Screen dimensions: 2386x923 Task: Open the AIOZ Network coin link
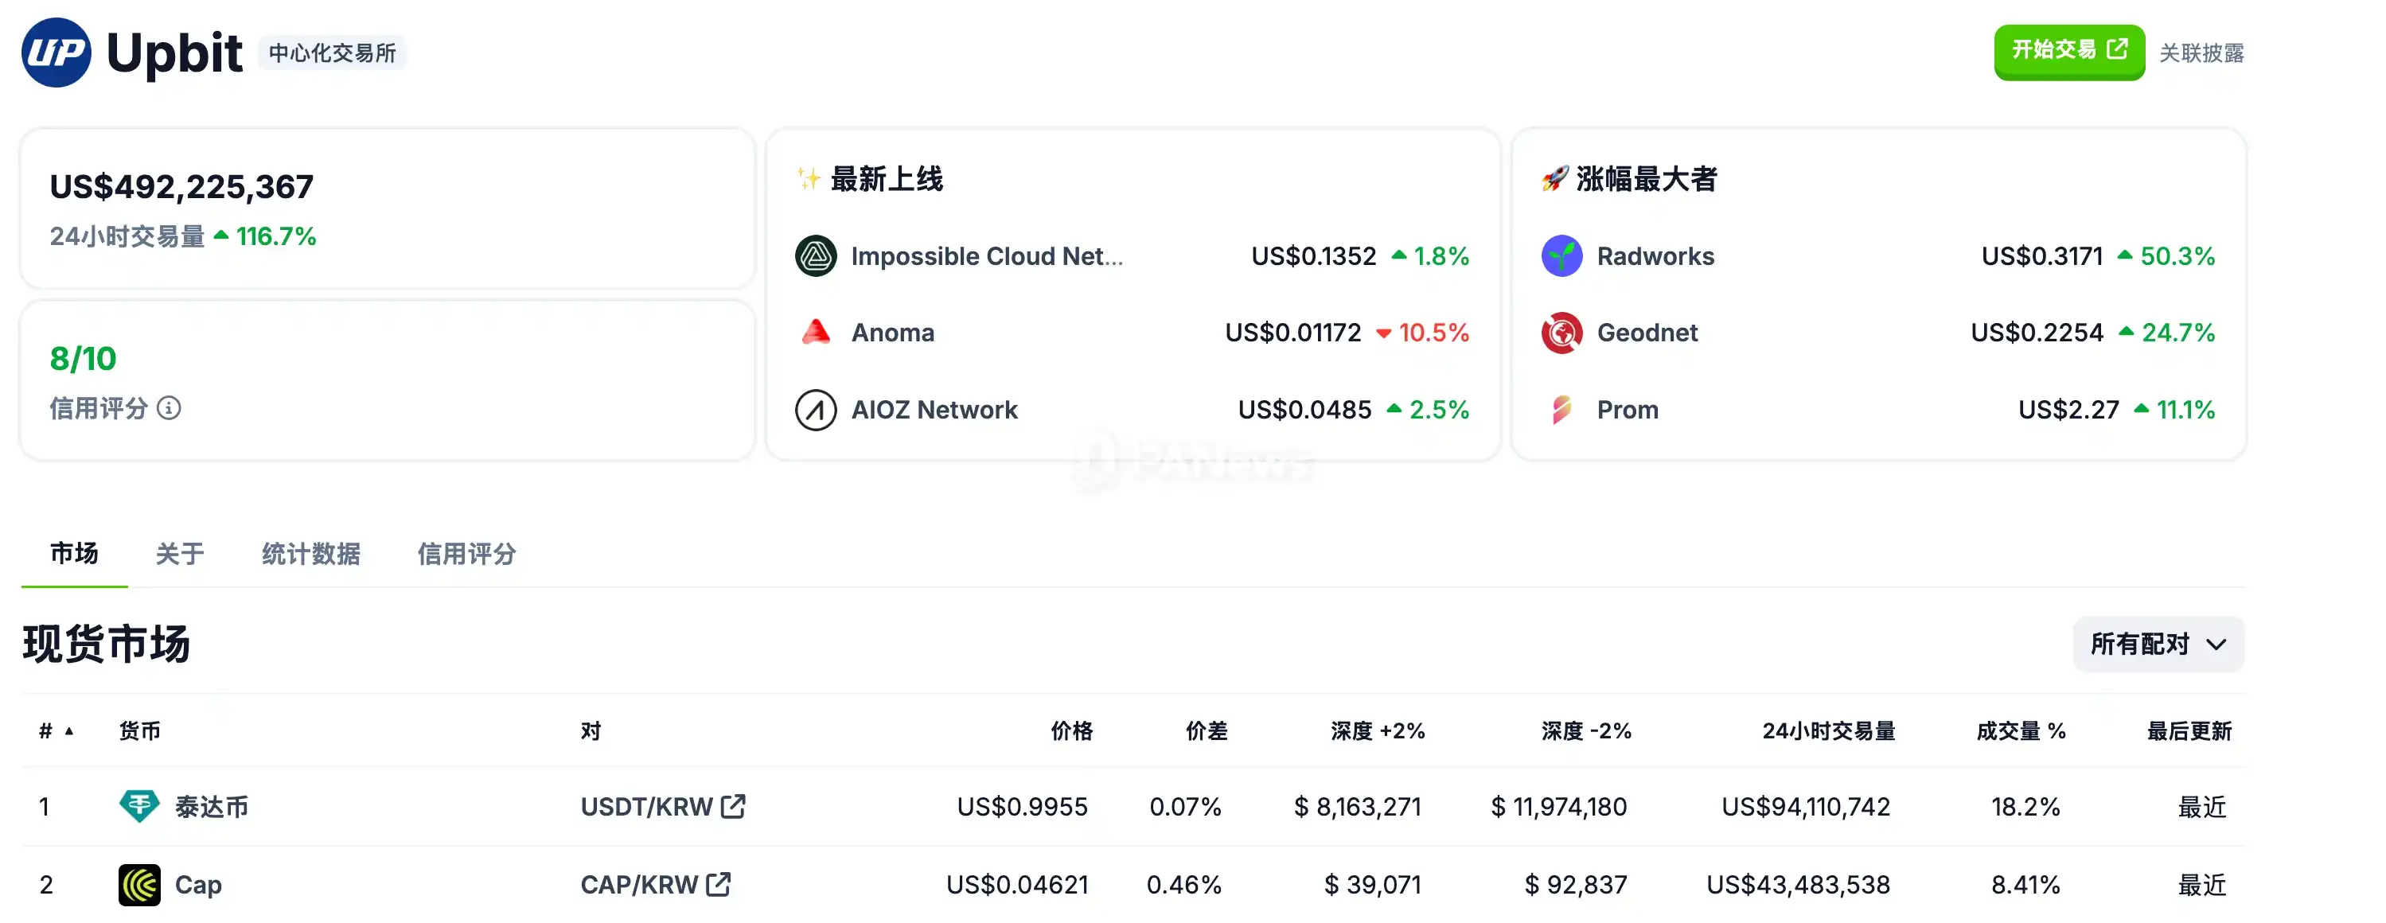click(x=934, y=410)
